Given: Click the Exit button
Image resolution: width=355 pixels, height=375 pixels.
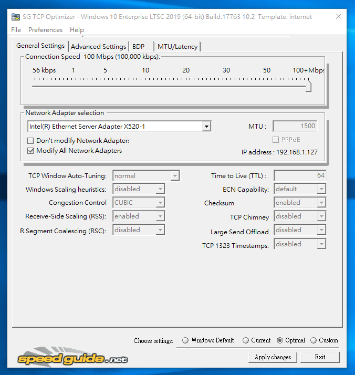Looking at the screenshot, I should point(320,357).
